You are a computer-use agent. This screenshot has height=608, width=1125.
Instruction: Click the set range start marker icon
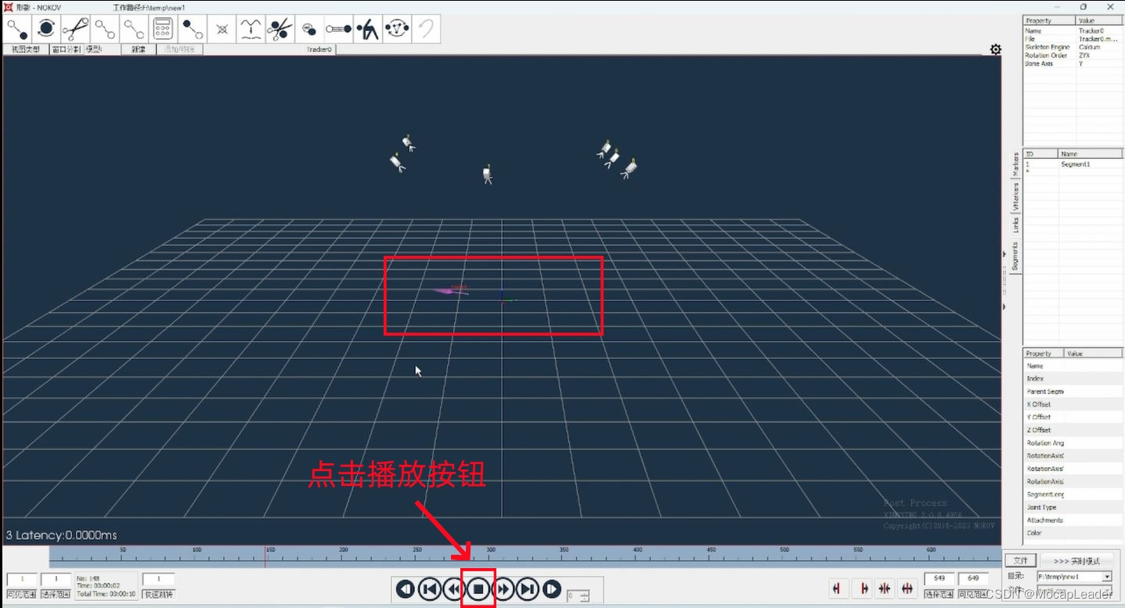pos(838,588)
